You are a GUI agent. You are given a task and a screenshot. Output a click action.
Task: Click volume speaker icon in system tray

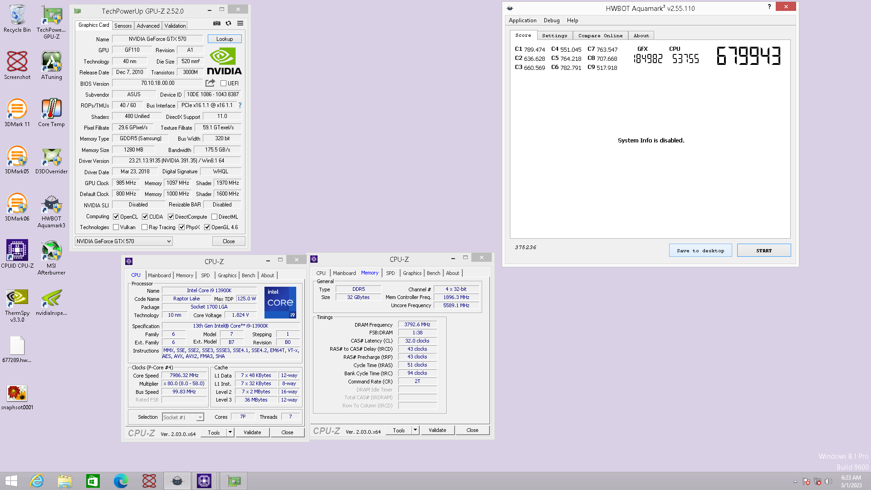(828, 481)
